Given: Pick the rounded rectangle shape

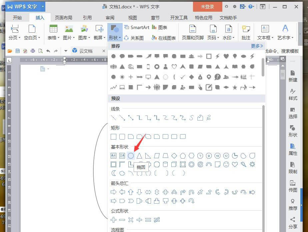Looking at the screenshot, I should (122, 137).
